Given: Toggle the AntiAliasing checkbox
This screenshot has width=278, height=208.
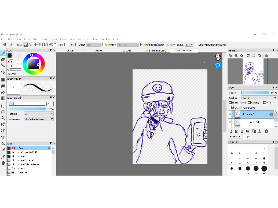Looking at the screenshot, I should tap(141, 44).
